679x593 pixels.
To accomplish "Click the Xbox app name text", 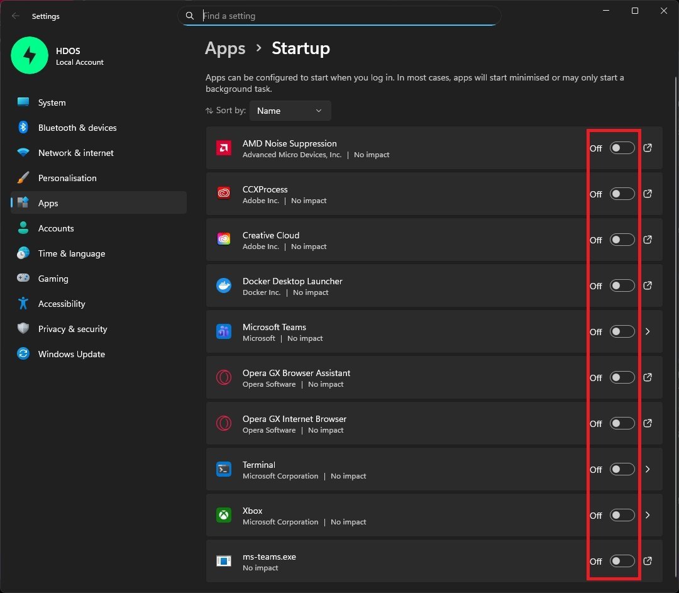I will (253, 511).
